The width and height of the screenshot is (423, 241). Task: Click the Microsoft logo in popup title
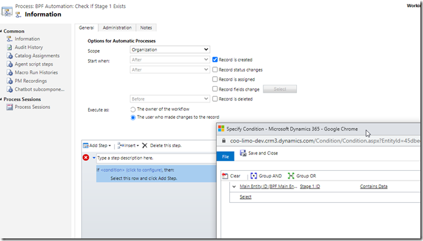[221, 129]
